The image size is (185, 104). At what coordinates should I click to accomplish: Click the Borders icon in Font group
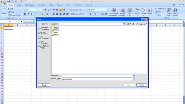[37, 14]
